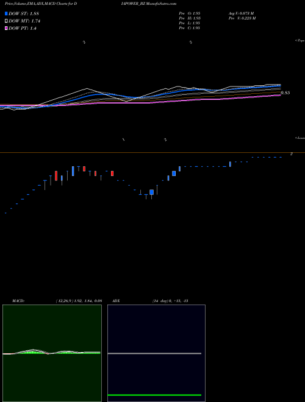Click the magenta DOW PT legend swatch
Screen dimensions: 305x402
tap(6, 29)
